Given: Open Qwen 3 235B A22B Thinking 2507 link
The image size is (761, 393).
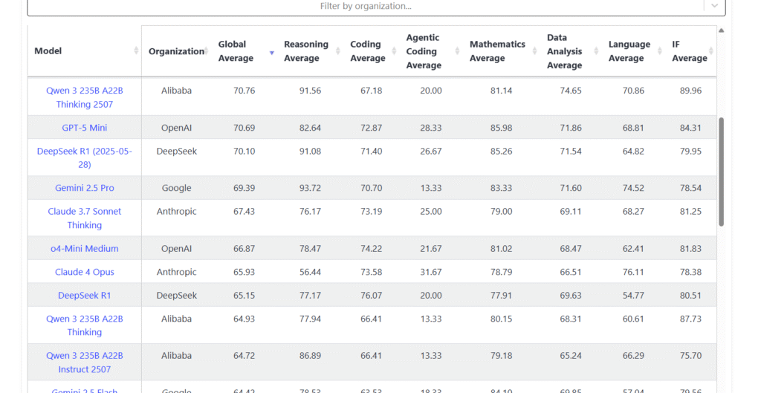Looking at the screenshot, I should (x=85, y=97).
